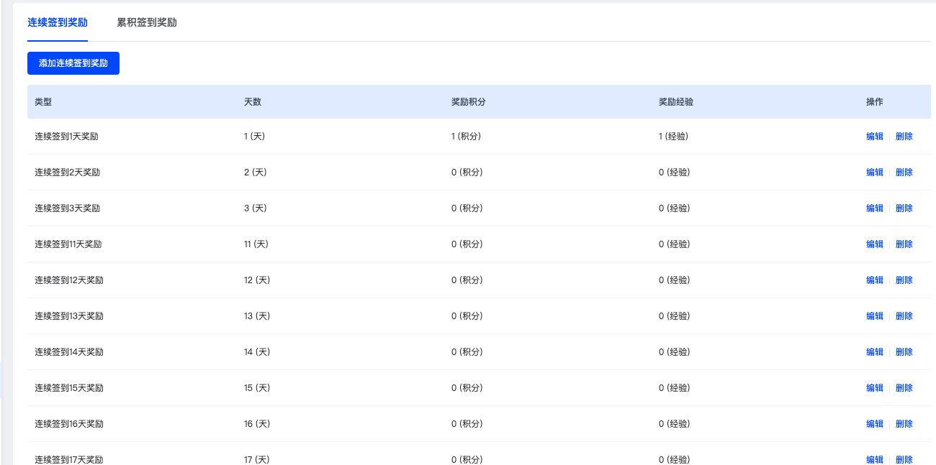Delete the 连续签到1天奖励 row
936x465 pixels.
[904, 137]
